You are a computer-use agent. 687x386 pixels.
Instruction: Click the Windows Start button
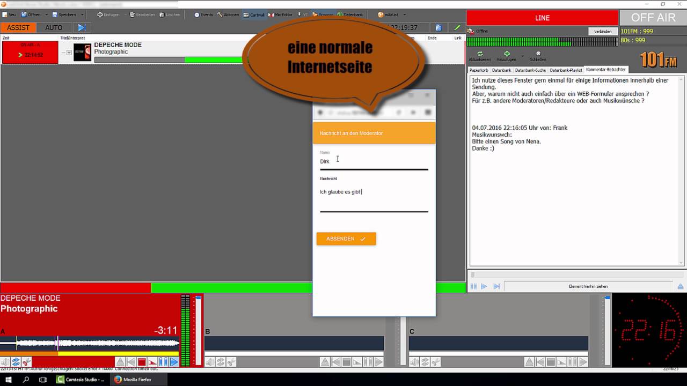[x=9, y=380]
